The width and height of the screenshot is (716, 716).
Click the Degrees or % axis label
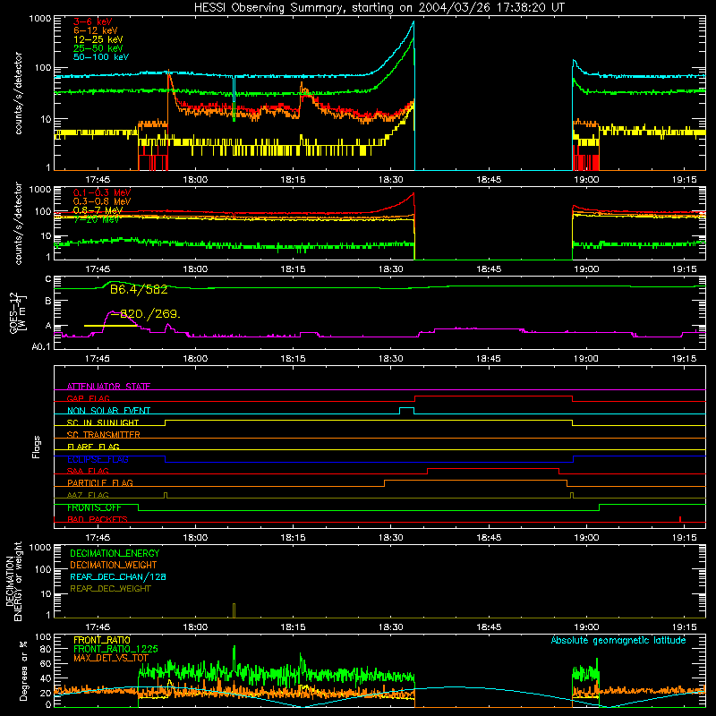(23, 671)
